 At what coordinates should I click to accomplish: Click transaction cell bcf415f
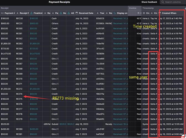100,28
